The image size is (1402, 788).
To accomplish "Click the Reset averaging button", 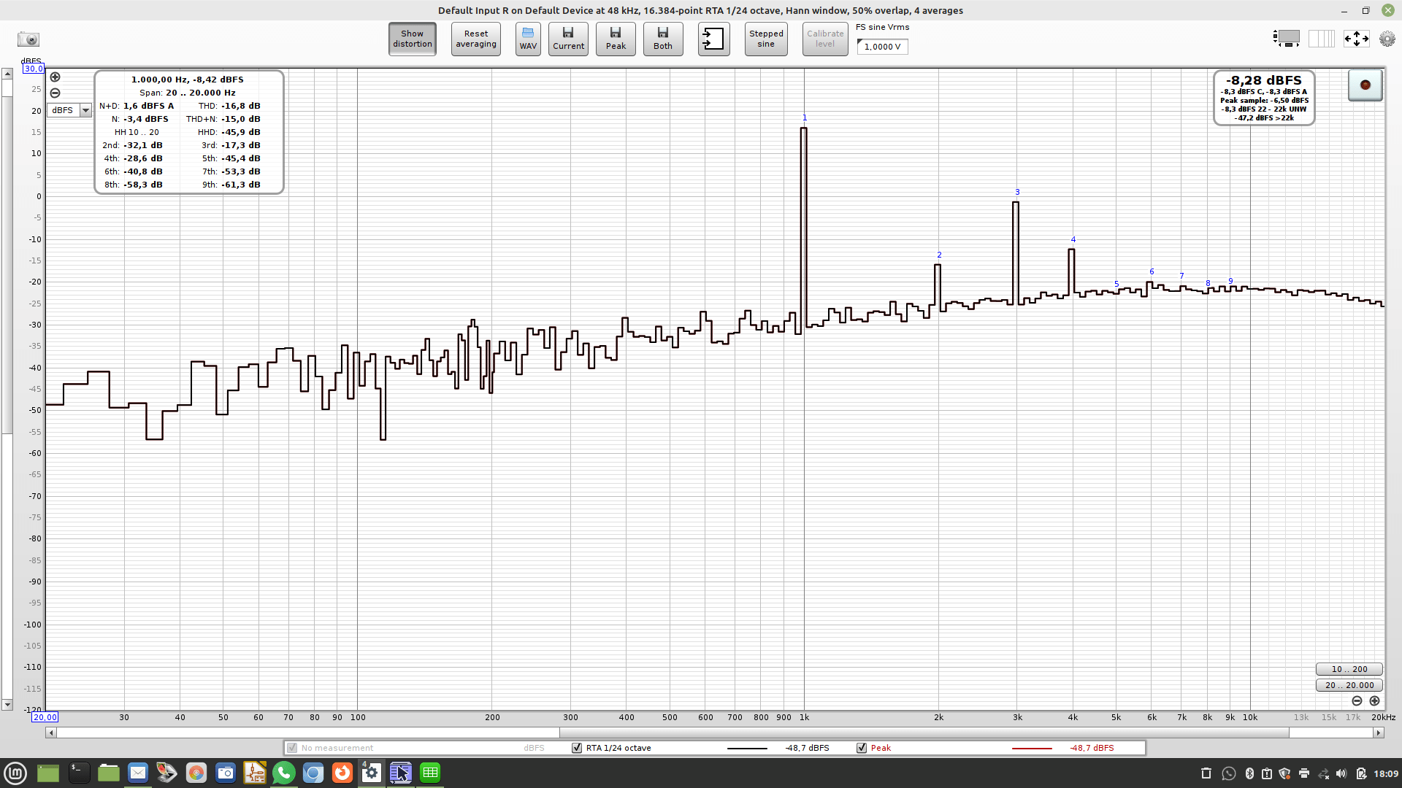I will (x=475, y=39).
